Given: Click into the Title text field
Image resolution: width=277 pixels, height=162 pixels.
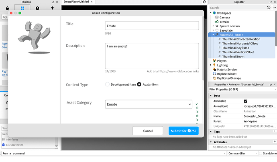Looking at the screenshot, I should (x=152, y=26).
